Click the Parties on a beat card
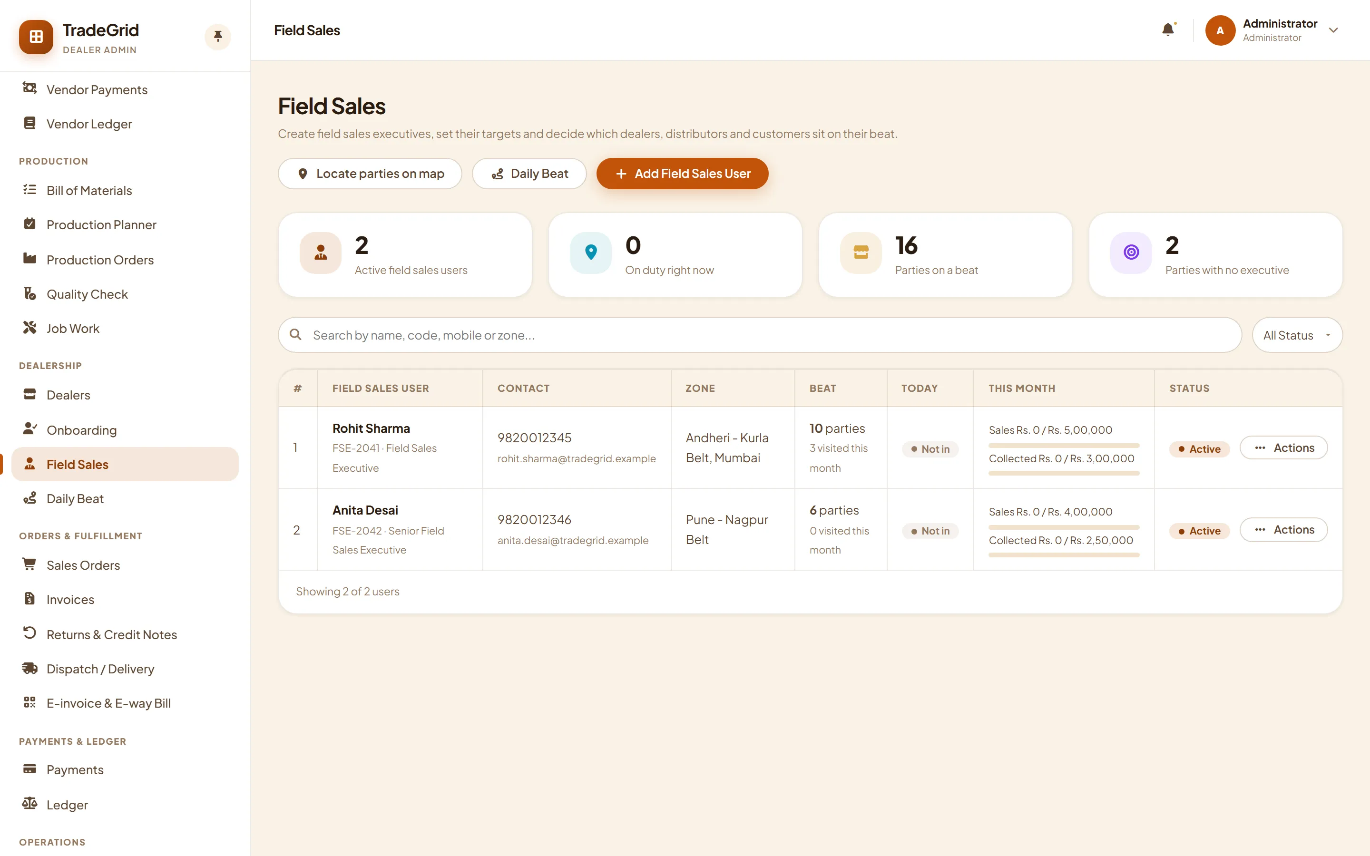Screen dimensions: 1370x856 coord(945,255)
